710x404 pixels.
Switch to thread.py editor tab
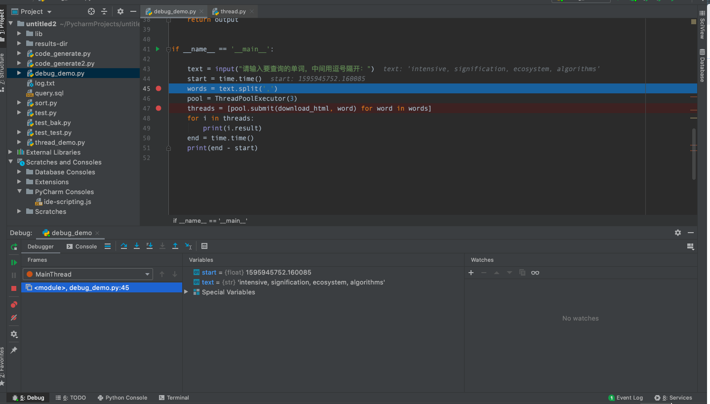(x=233, y=11)
